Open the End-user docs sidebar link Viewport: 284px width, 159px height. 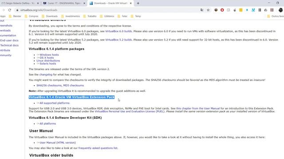tap(9, 40)
